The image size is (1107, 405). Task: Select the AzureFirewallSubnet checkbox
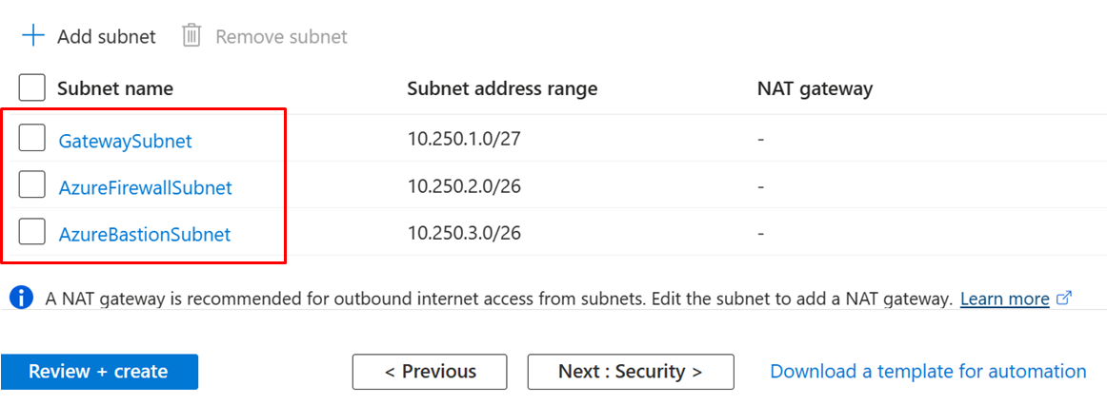pyautogui.click(x=32, y=186)
